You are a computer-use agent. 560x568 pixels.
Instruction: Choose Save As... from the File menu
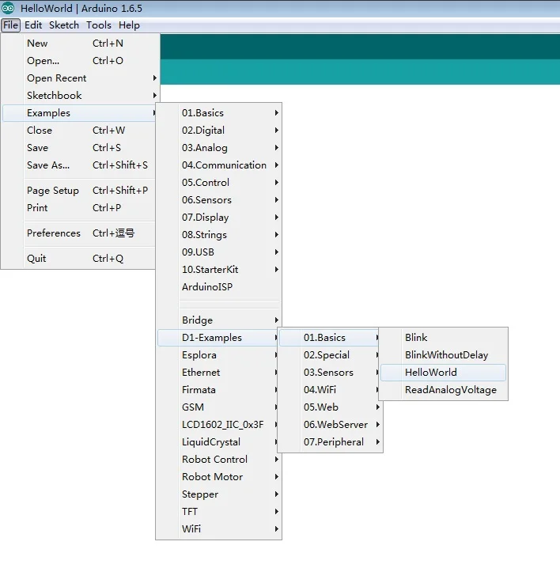pyautogui.click(x=79, y=165)
